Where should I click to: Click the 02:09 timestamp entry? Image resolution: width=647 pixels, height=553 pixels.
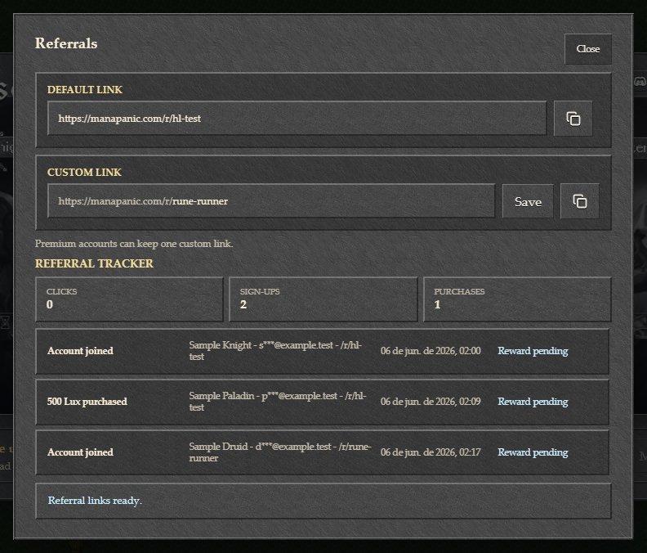click(x=431, y=402)
